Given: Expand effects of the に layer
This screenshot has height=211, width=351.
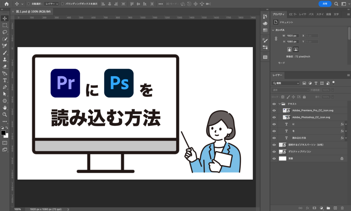Looking at the screenshot, I should [346, 124].
